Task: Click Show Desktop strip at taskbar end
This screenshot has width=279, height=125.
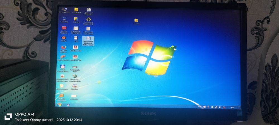Action: point(240,108)
